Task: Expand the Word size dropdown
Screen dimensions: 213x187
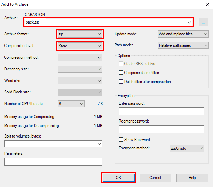Action: point(80,81)
